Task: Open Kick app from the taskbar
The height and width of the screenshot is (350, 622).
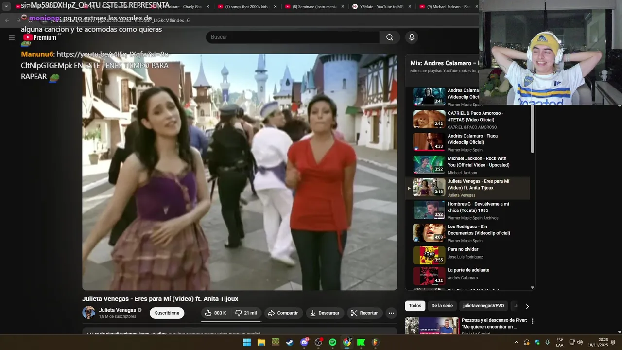Action: [361, 342]
